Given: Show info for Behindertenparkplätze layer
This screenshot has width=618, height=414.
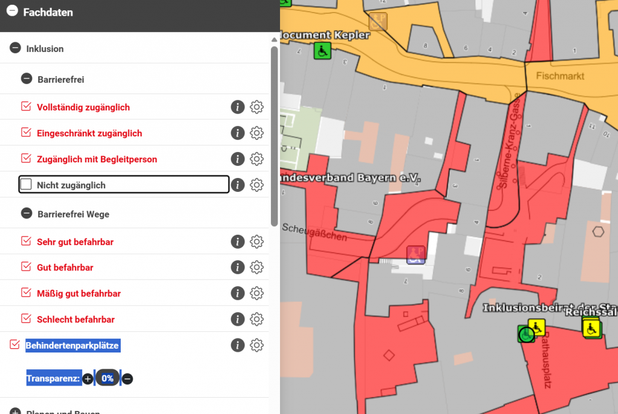Looking at the screenshot, I should click(238, 345).
